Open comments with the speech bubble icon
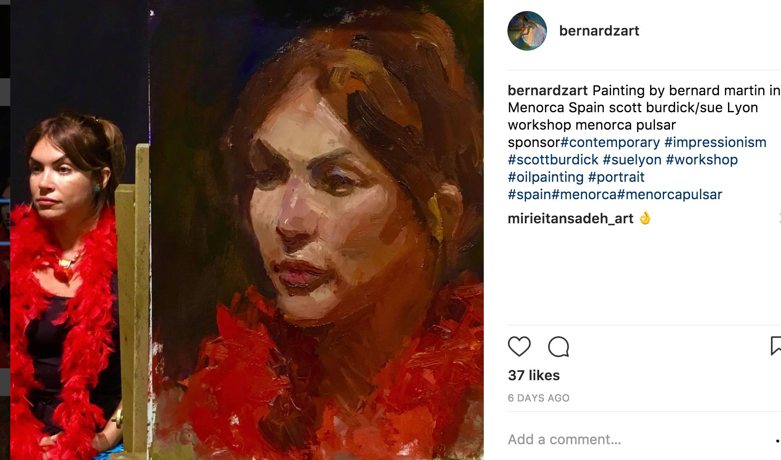781x460 pixels. (558, 347)
